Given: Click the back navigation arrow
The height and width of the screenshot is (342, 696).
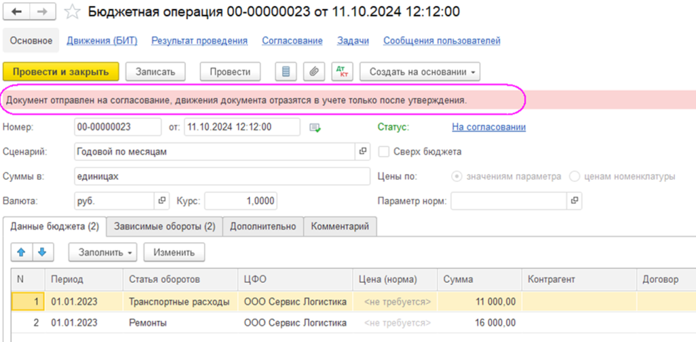Looking at the screenshot, I should click(18, 12).
